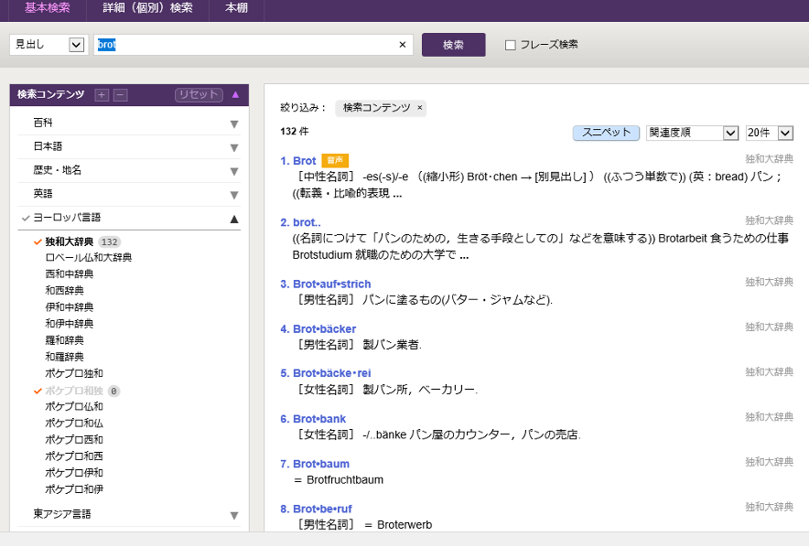Select ポケプロ和西 in the list
The image size is (809, 547).
coord(74,456)
